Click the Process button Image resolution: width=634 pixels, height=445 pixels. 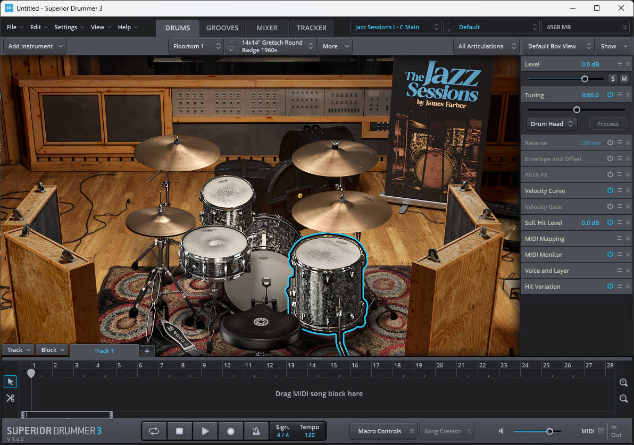608,124
